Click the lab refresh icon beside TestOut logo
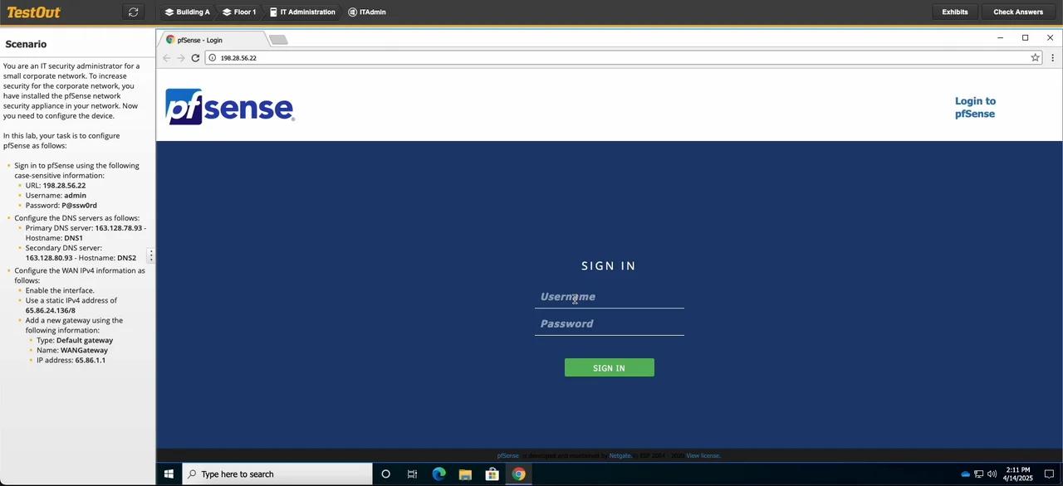Viewport: 1063px width, 486px height. point(132,12)
